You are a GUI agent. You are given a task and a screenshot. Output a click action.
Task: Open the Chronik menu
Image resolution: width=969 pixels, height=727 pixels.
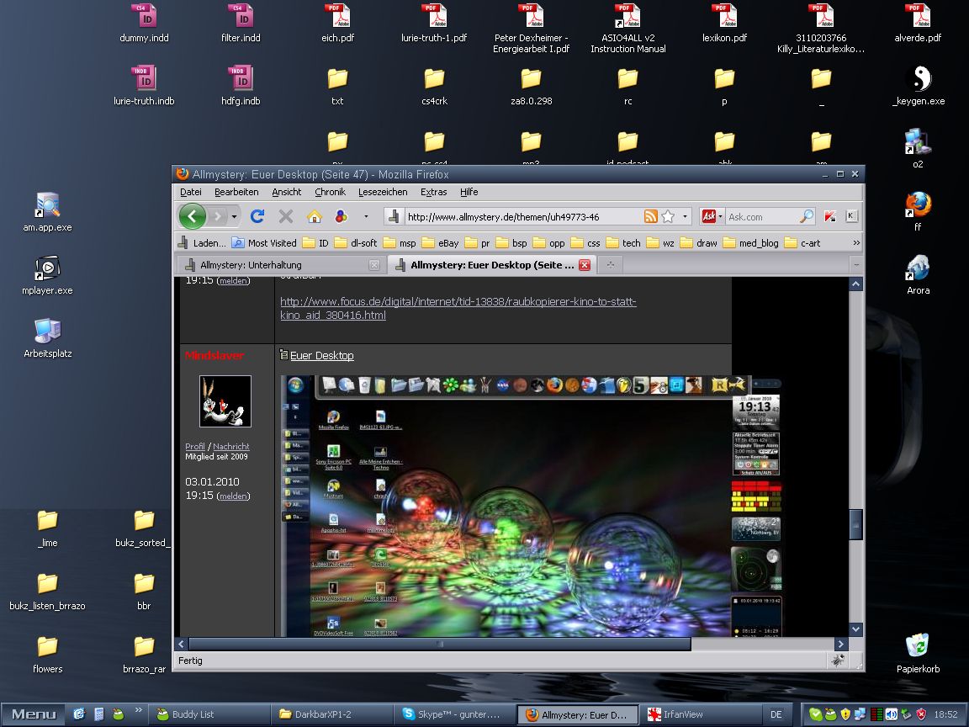pyautogui.click(x=330, y=192)
